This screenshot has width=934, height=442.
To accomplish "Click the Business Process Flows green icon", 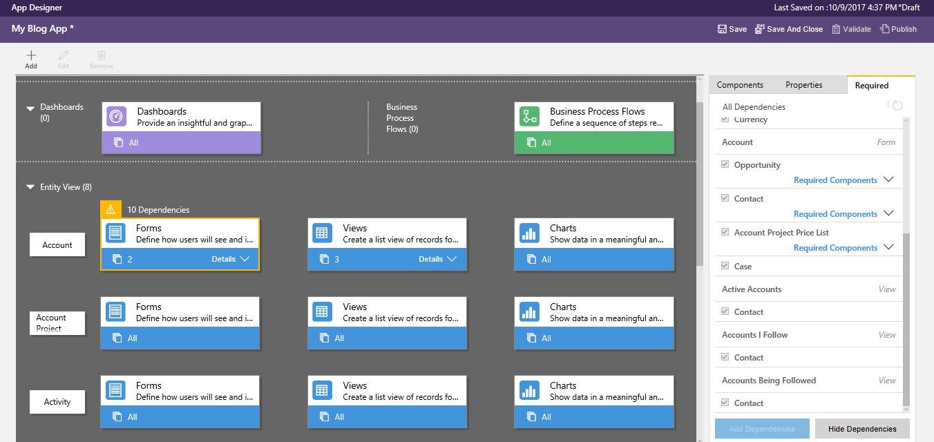I will 529,117.
